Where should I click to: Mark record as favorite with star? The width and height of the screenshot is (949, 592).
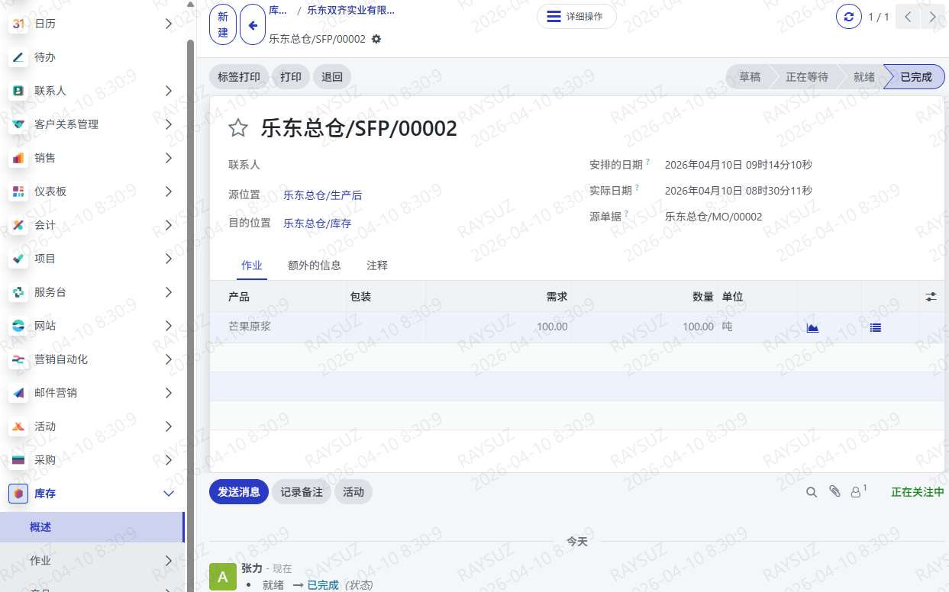tap(238, 128)
